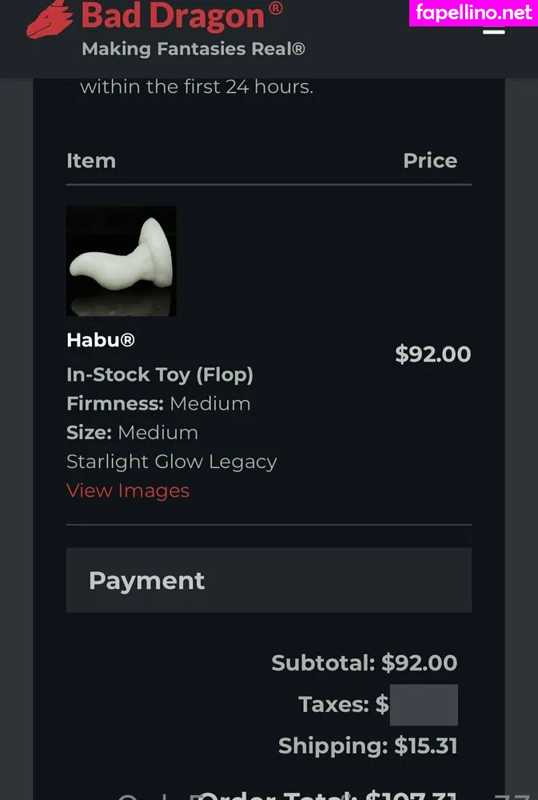Click the Firmness: Medium detail
Viewport: 538px width, 800px height.
158,403
